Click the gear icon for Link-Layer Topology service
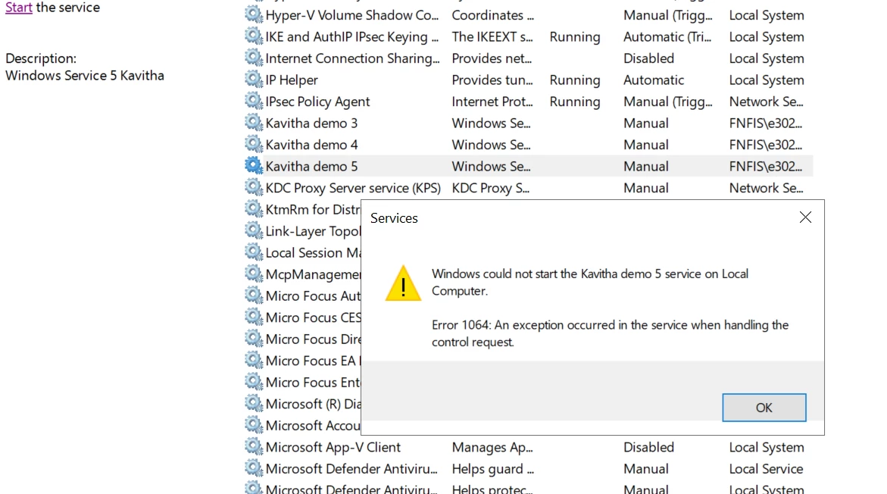 254,230
